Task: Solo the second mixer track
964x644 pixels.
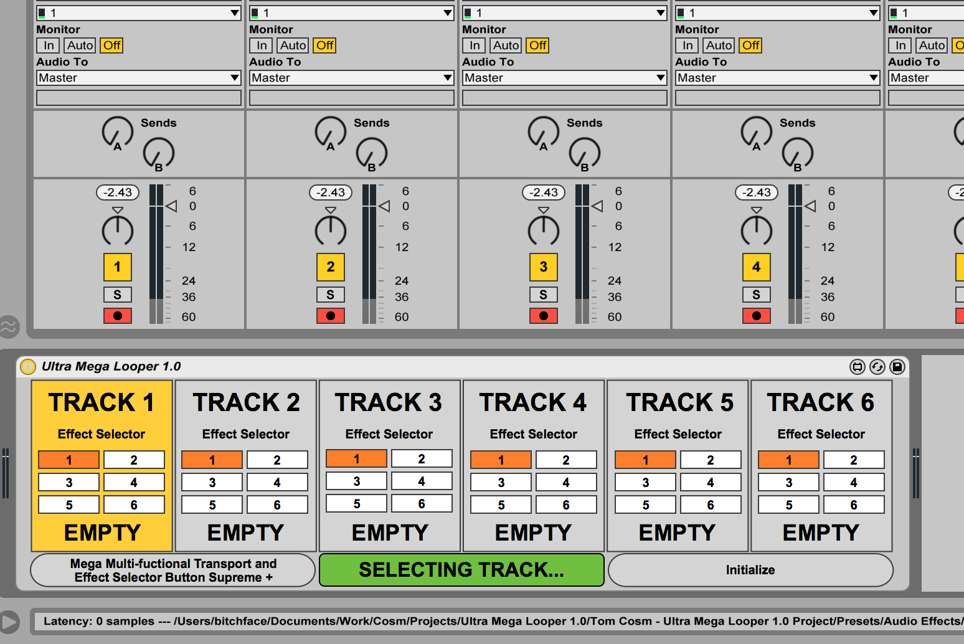Action: (330, 295)
